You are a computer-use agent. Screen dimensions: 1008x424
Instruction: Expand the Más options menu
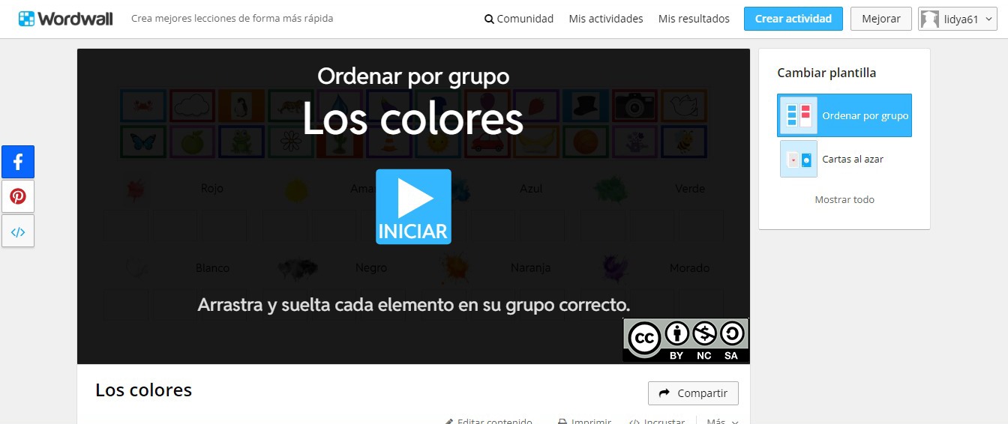[x=721, y=421]
